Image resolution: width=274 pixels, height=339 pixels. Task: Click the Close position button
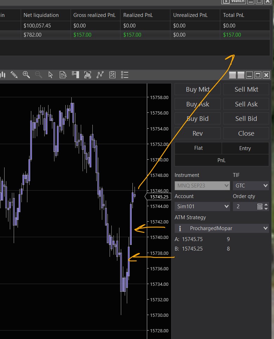246,133
